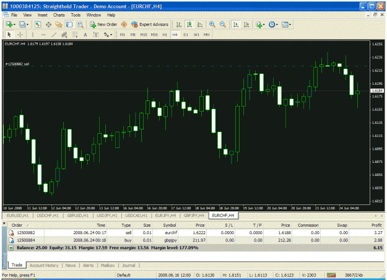This screenshot has height=280, width=387.
Task: Toggle the chart shift icon
Action: tap(246, 24)
